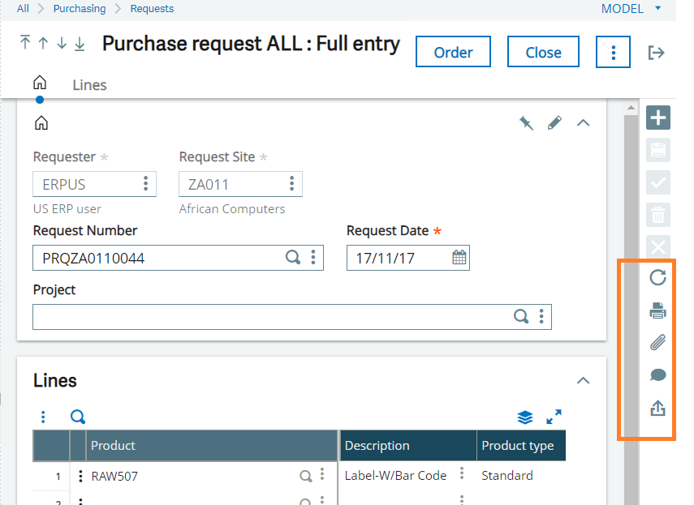Open the Purchasing breadcrumb link
Screen dimensions: 694x505
tap(80, 9)
